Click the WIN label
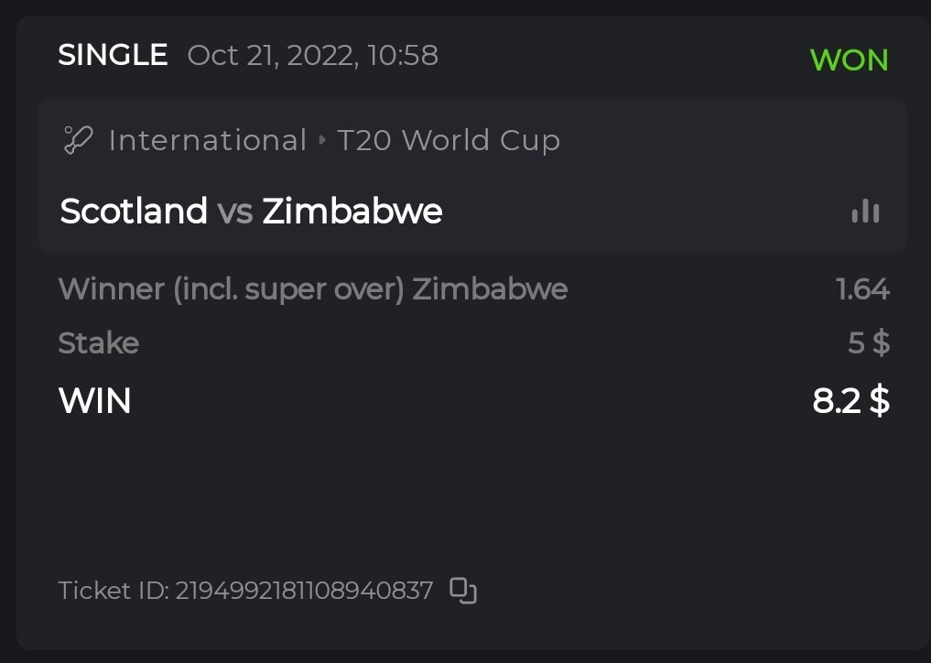Image resolution: width=931 pixels, height=663 pixels. click(95, 401)
